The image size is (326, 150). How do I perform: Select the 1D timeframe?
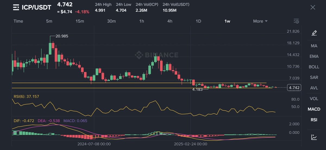199,21
